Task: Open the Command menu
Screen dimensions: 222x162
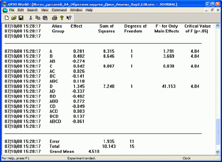Action: 59,10
